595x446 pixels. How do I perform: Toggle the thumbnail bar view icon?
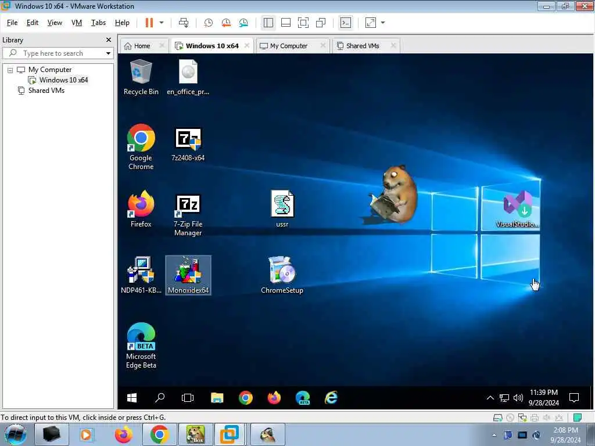(x=286, y=23)
